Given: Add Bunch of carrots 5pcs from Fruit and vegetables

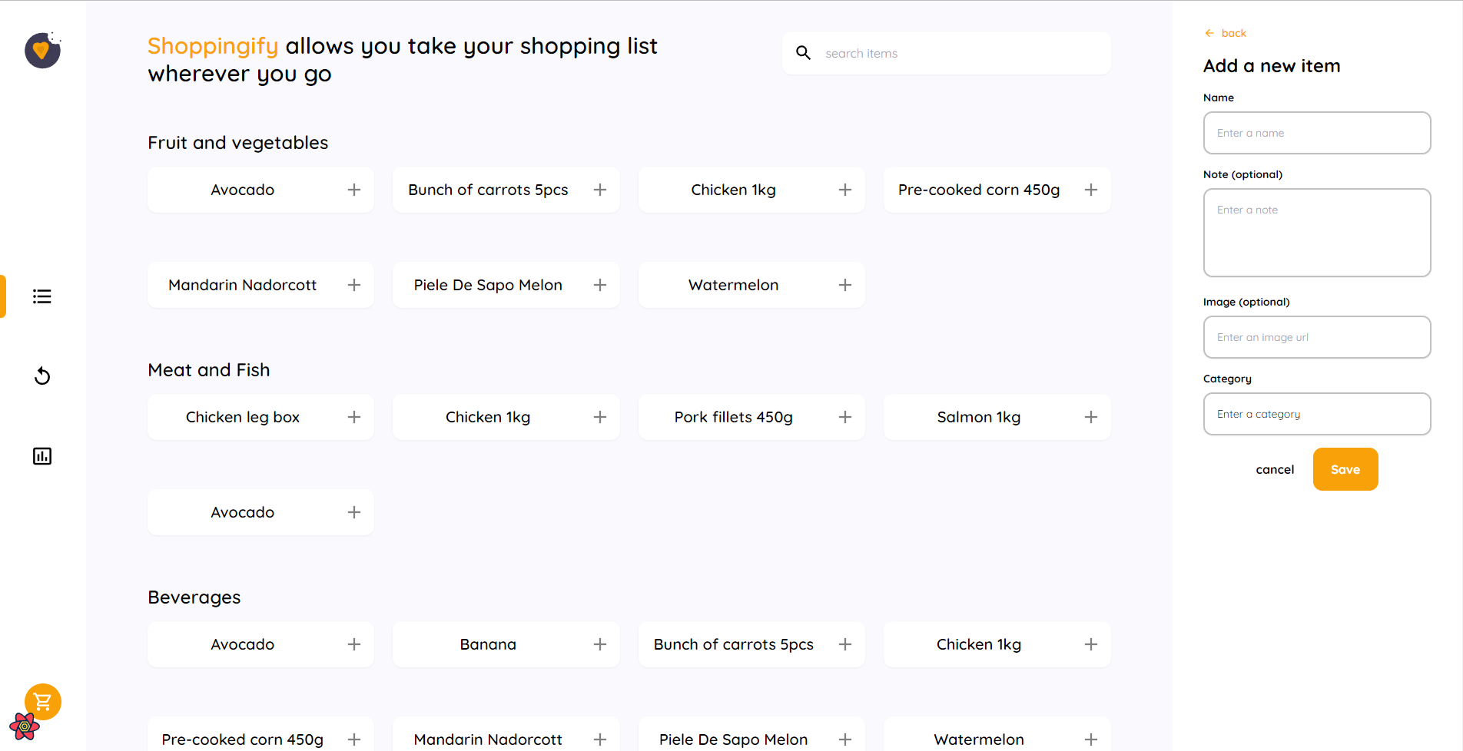Looking at the screenshot, I should (600, 190).
